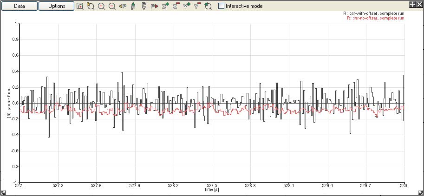Click the X-axis shrink minus icon
Image resolution: width=424 pixels, height=196 pixels.
coord(176,6)
